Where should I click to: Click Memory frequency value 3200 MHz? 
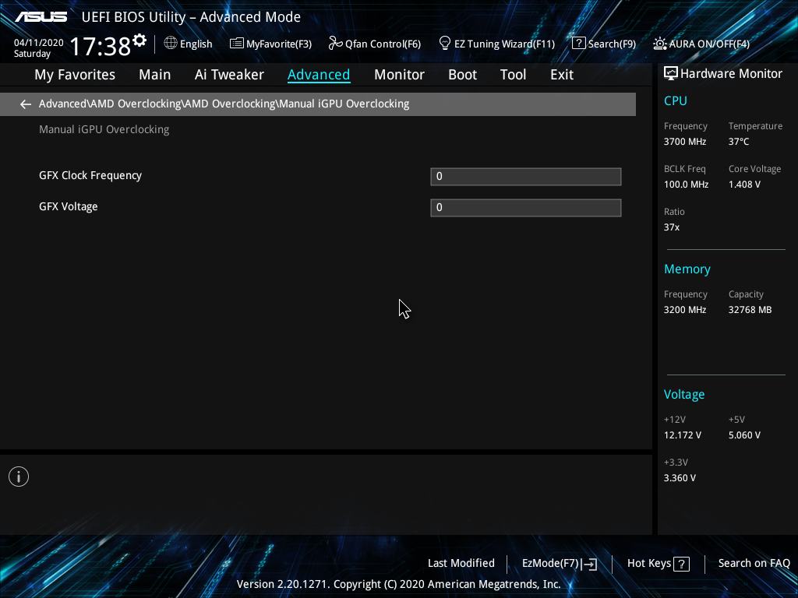tap(684, 309)
